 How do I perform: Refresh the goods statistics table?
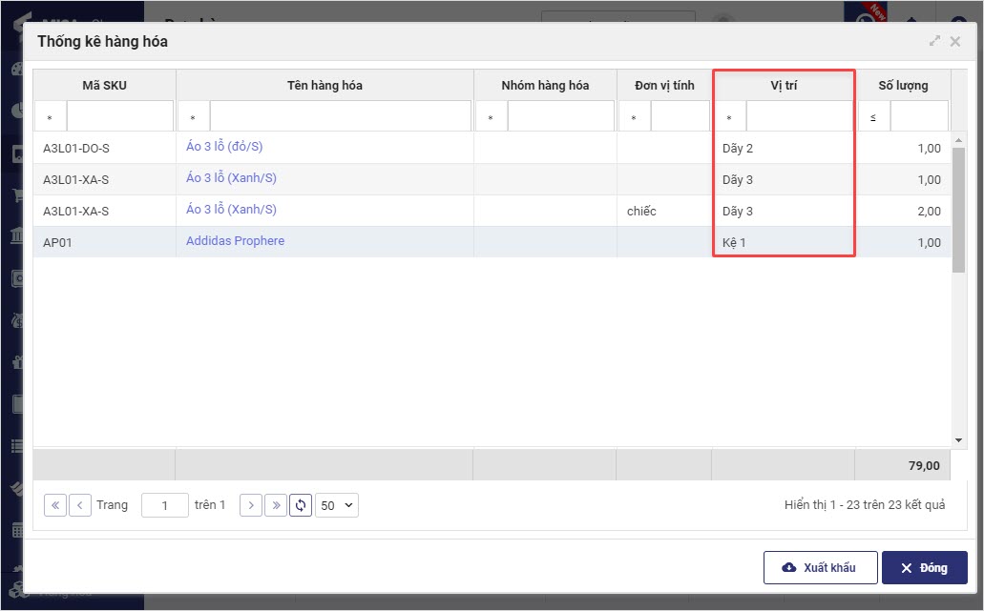click(x=301, y=505)
